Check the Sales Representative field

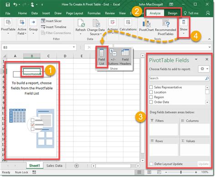pos(151,87)
